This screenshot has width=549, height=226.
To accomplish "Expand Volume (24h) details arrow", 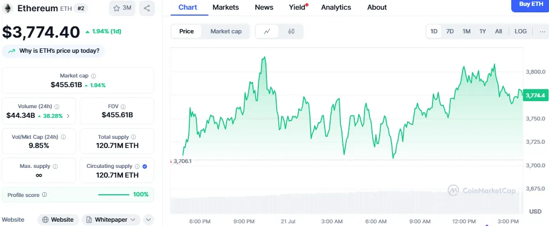I will pos(68,116).
